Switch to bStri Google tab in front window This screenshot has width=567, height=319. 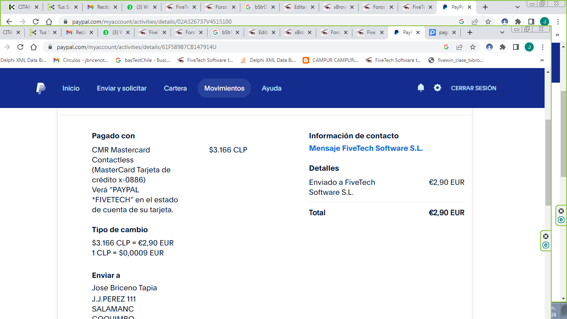pyautogui.click(x=225, y=32)
